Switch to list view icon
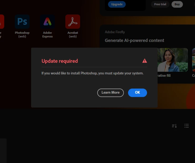The image size is (195, 163). pyautogui.click(x=186, y=126)
